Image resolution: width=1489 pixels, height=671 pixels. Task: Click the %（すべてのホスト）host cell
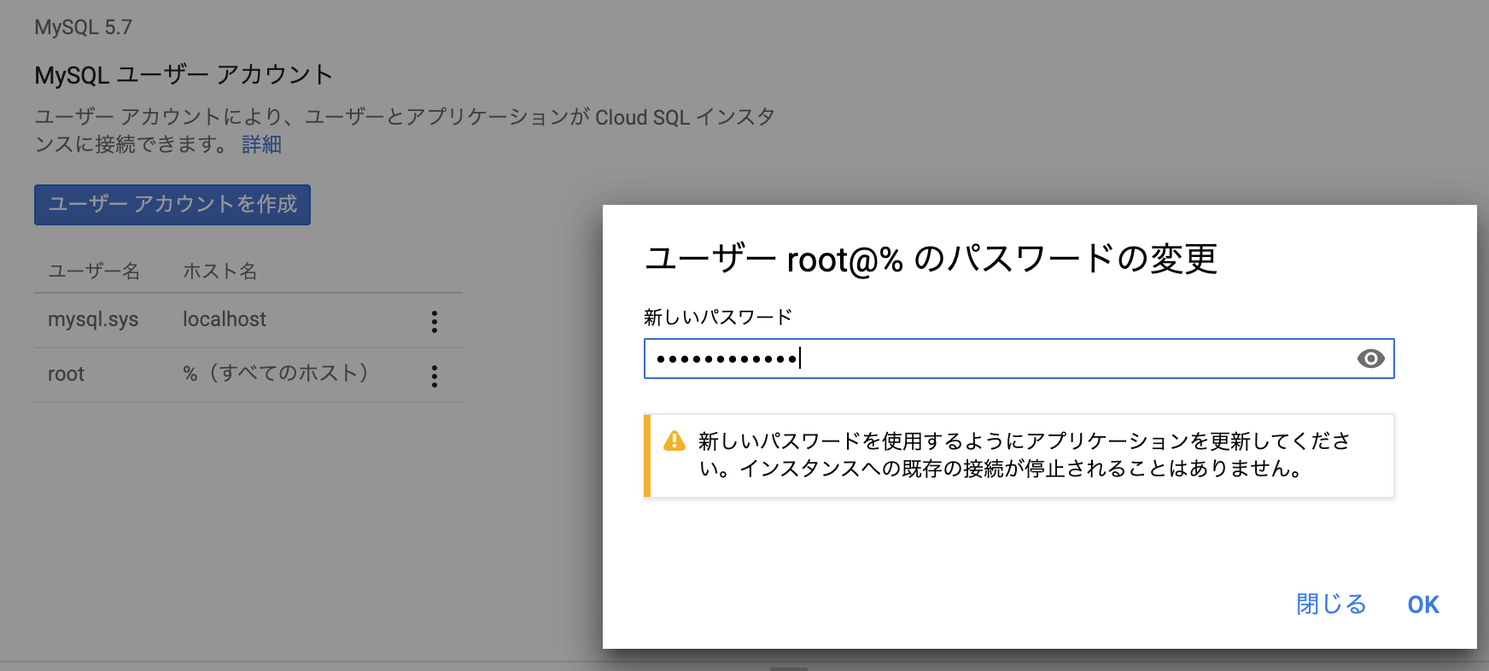click(276, 373)
